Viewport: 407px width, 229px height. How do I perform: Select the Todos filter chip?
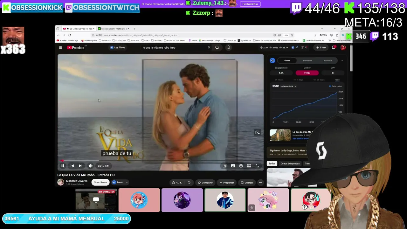pos(272,163)
